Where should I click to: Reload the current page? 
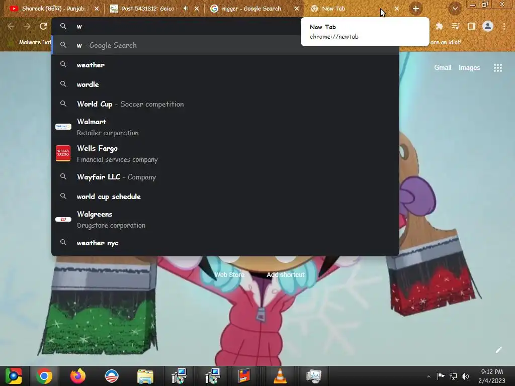pos(43,26)
